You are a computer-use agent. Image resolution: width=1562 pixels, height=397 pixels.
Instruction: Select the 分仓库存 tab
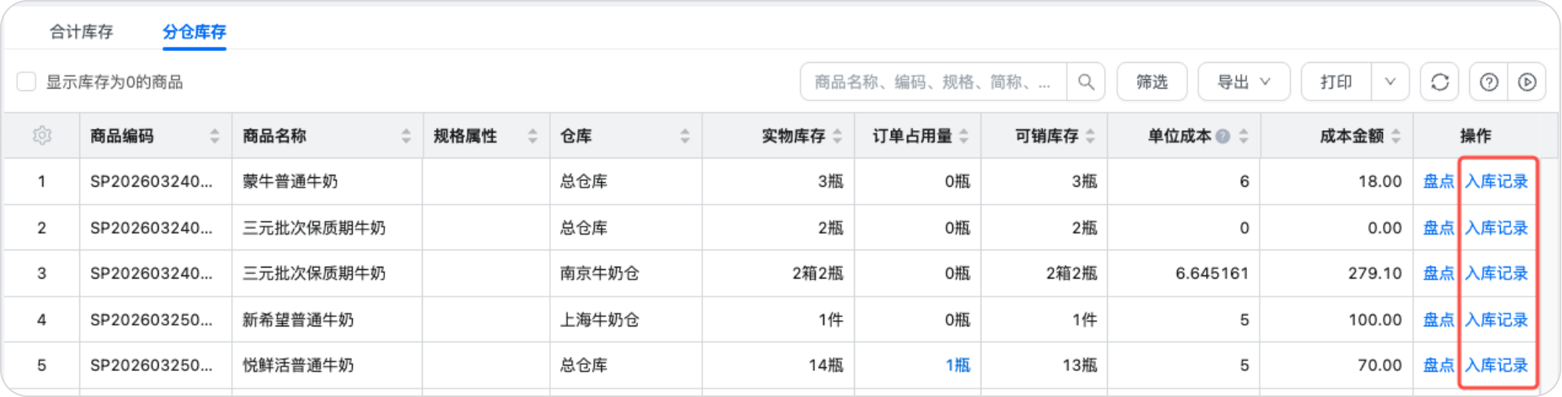[x=194, y=32]
